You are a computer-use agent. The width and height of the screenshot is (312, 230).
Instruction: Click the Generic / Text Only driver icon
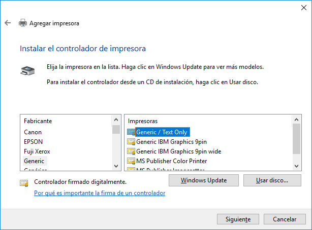pos(131,132)
